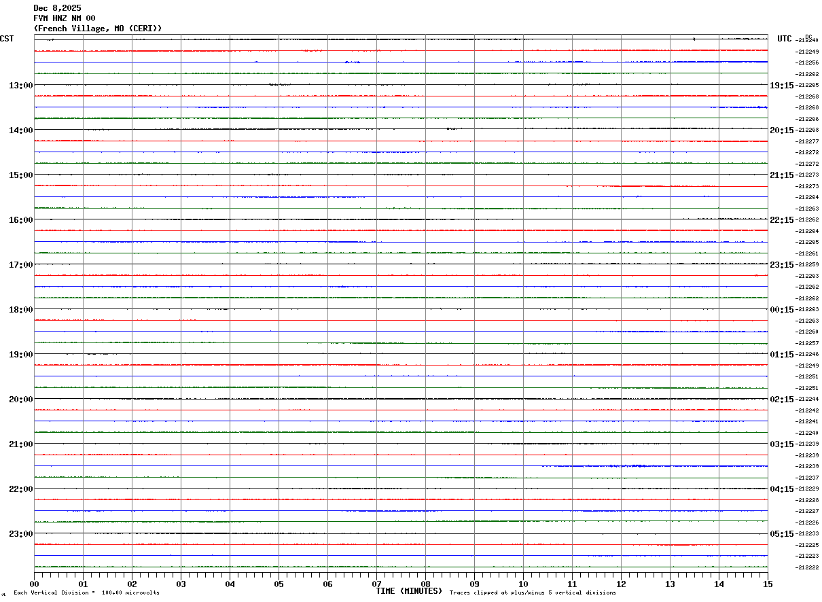The width and height of the screenshot is (822, 602).
Task: Click the "UTC" timezone label
Action: tap(785, 39)
